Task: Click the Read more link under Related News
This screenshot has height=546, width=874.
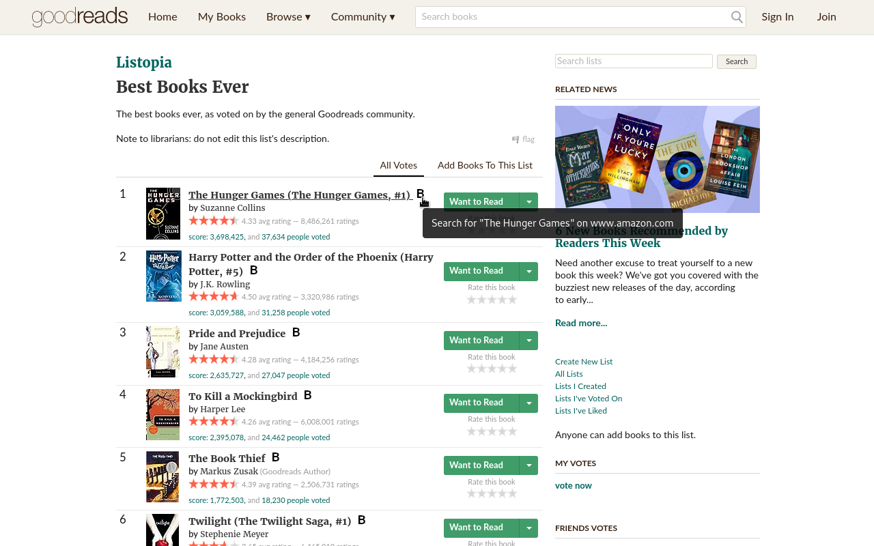Action: tap(580, 324)
